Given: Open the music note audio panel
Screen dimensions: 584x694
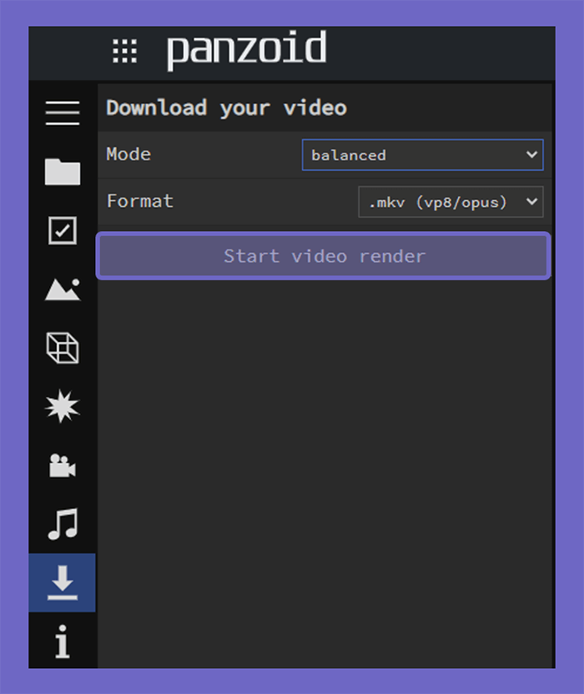Looking at the screenshot, I should (63, 524).
